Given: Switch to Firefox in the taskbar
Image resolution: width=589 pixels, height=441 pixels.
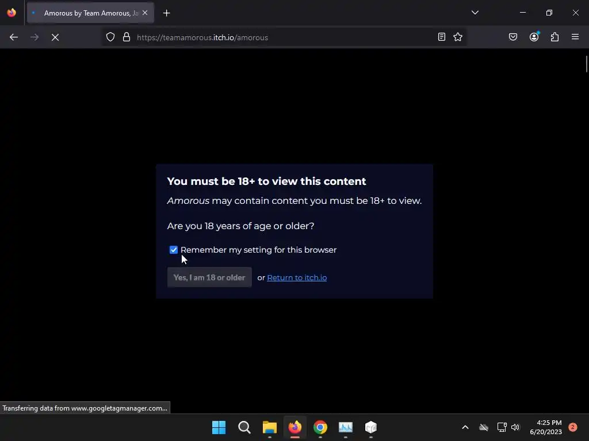Looking at the screenshot, I should (295, 427).
